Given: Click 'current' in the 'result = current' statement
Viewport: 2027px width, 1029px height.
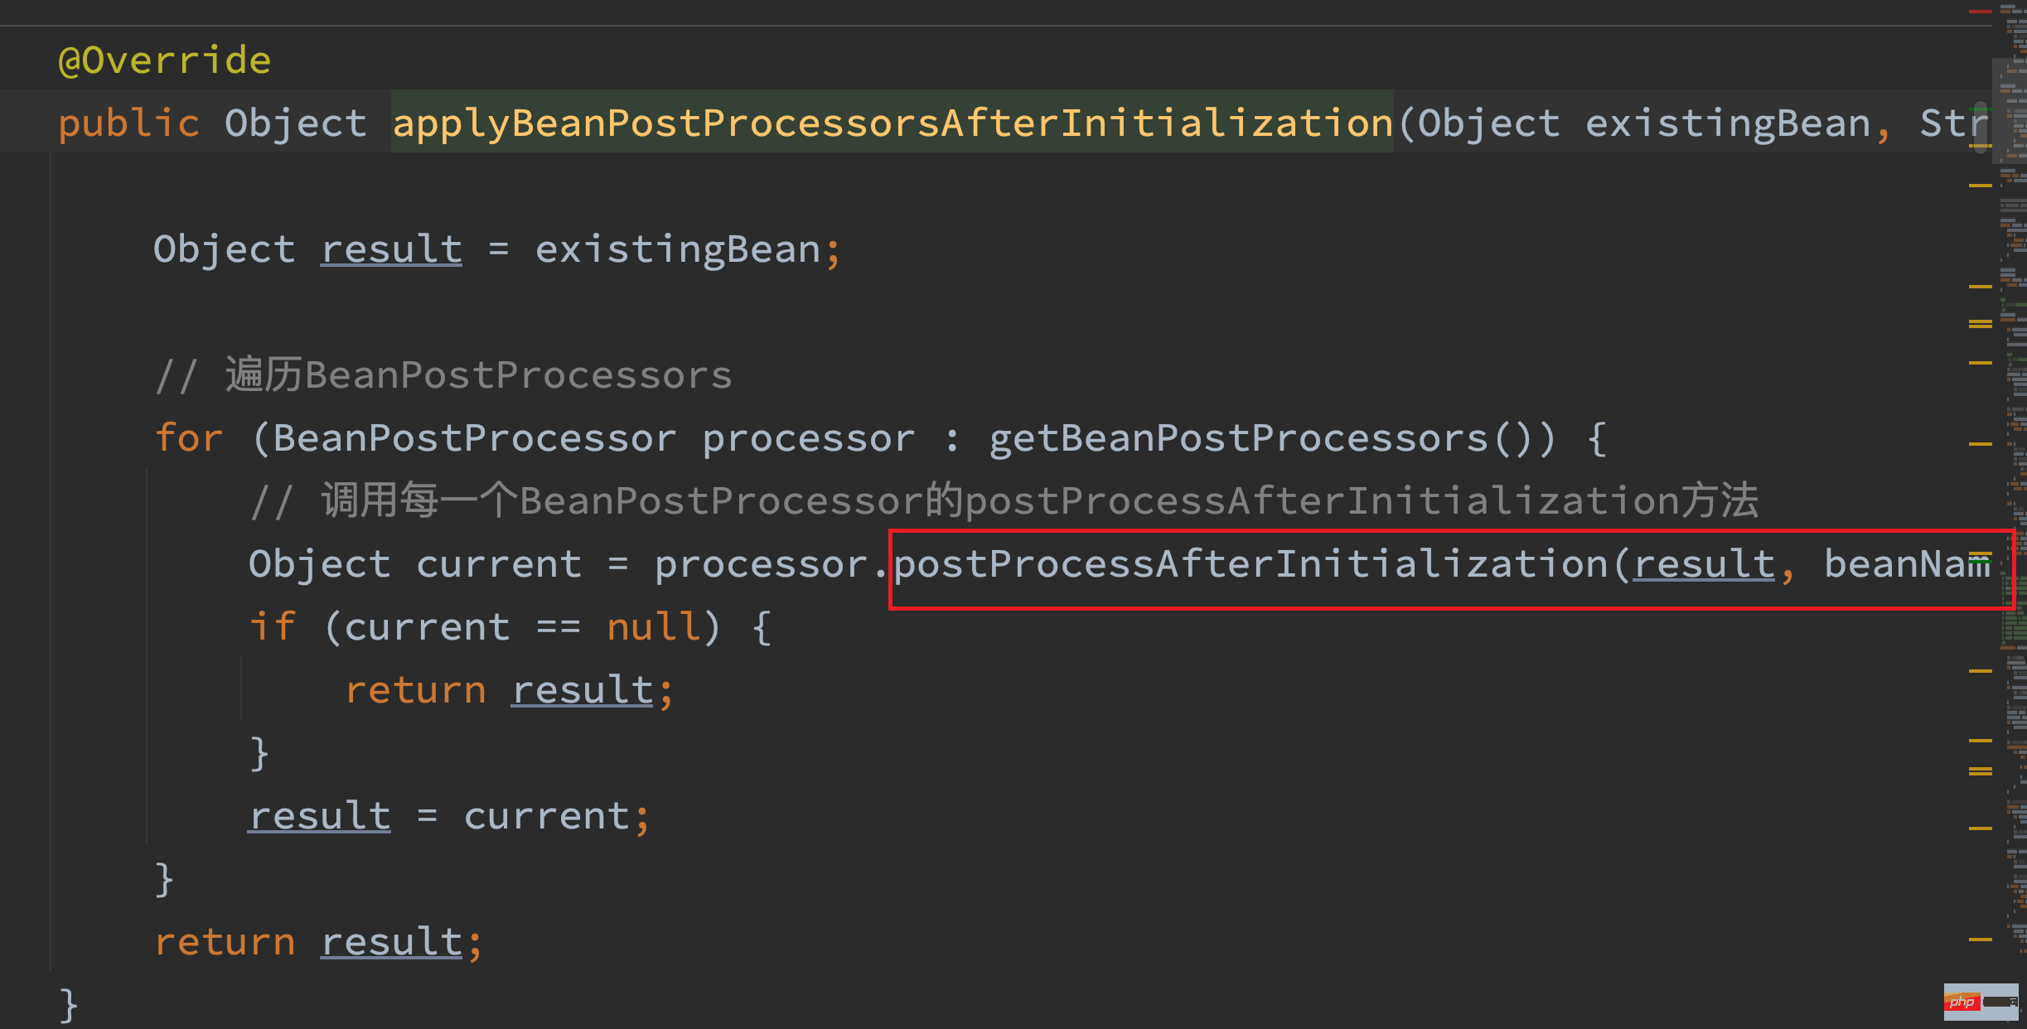Looking at the screenshot, I should coord(546,816).
